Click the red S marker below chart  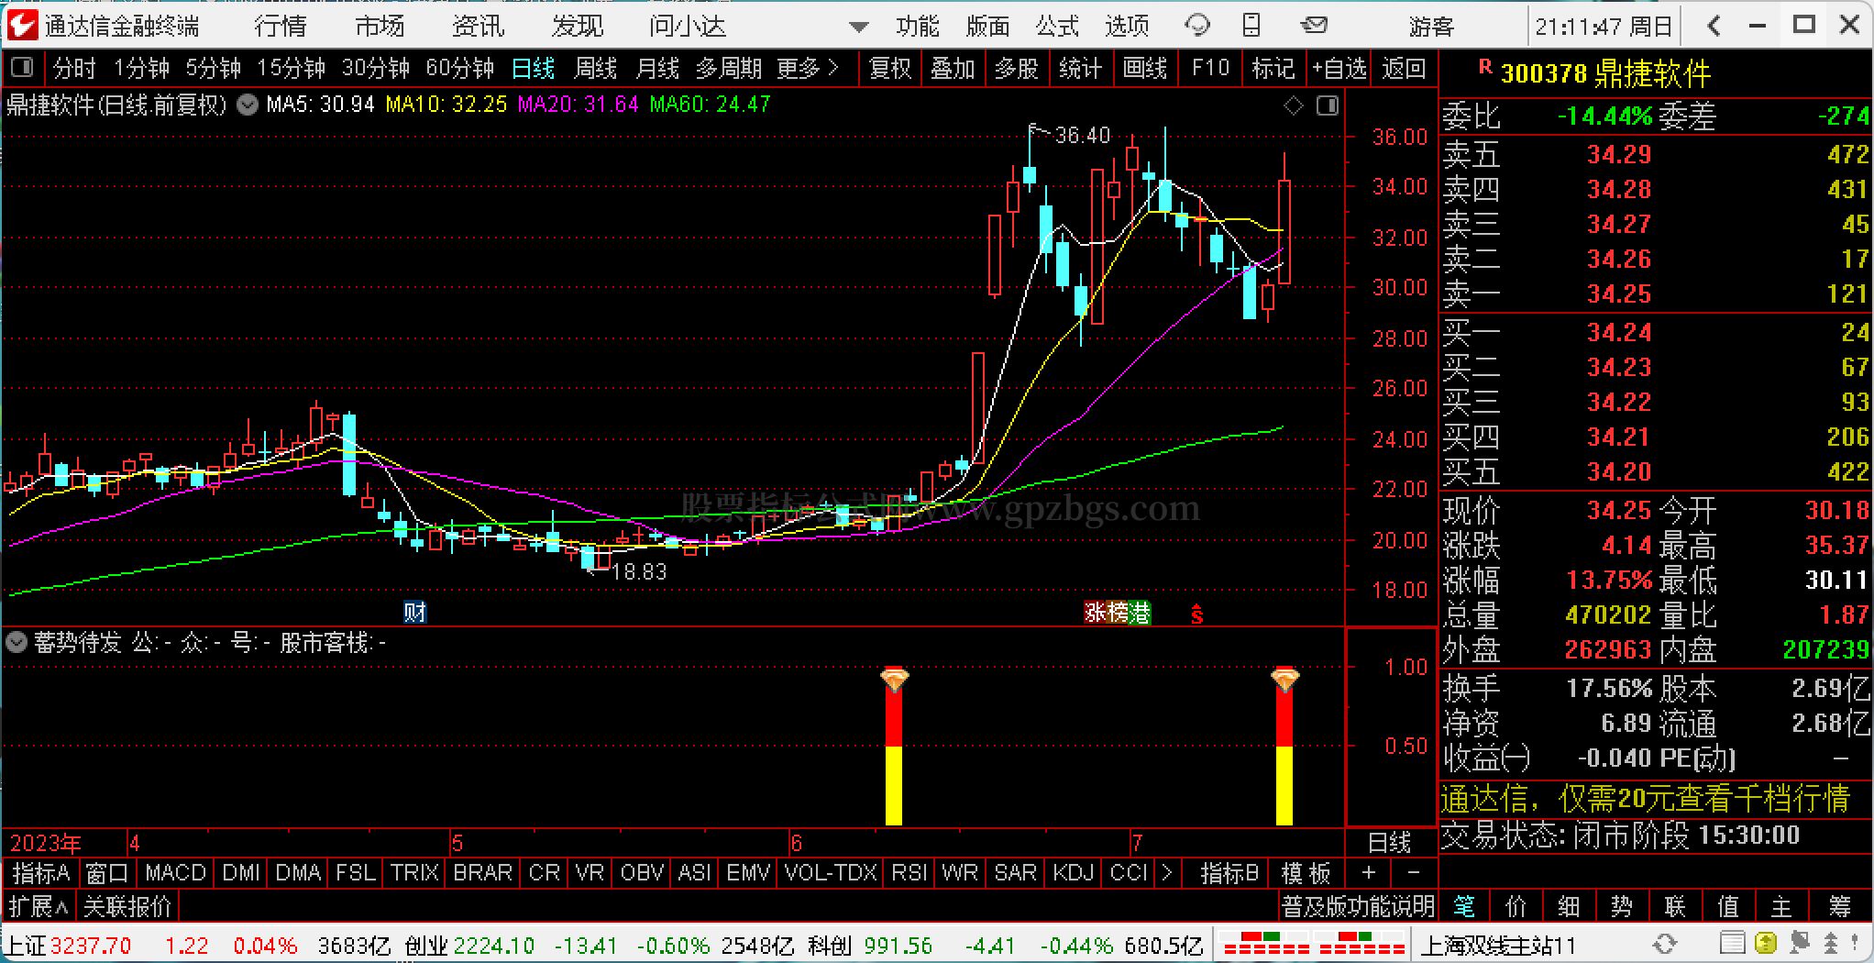click(x=1196, y=614)
